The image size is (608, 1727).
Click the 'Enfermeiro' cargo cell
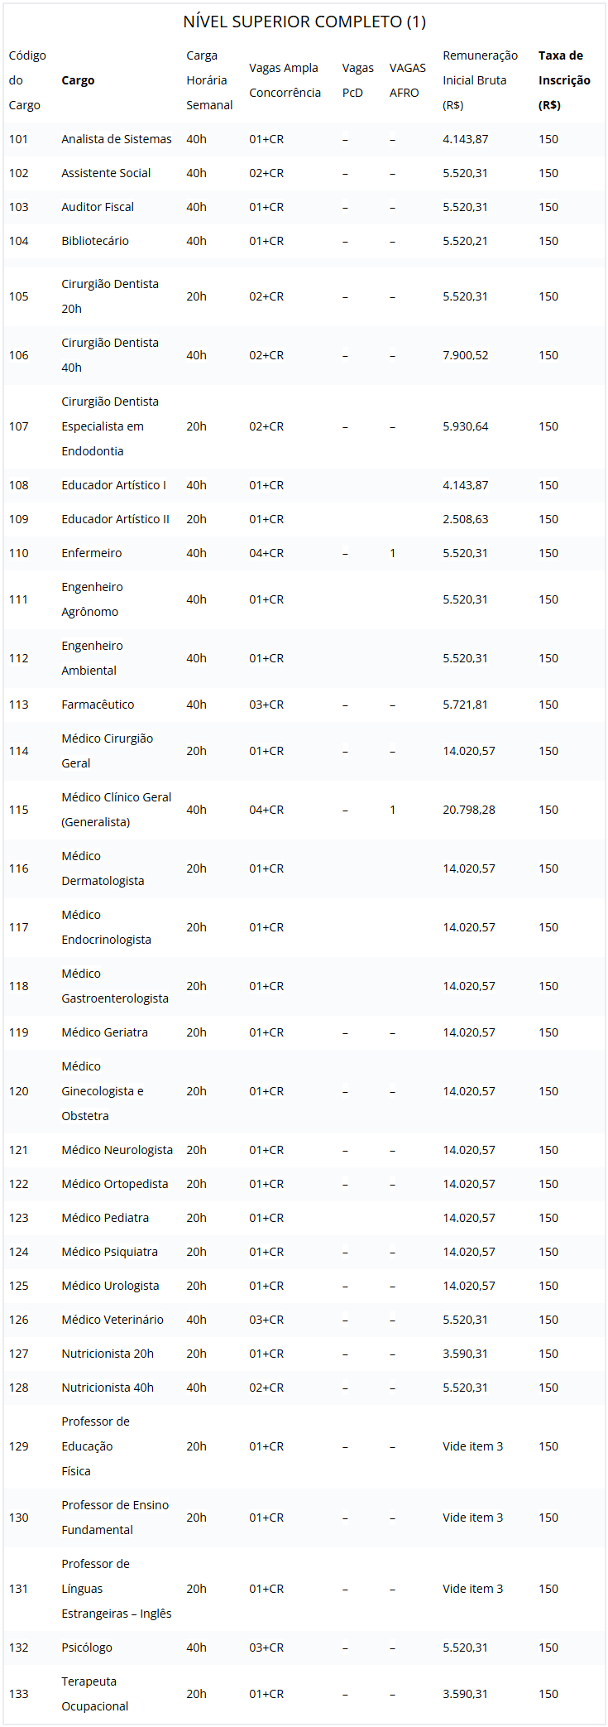[92, 553]
